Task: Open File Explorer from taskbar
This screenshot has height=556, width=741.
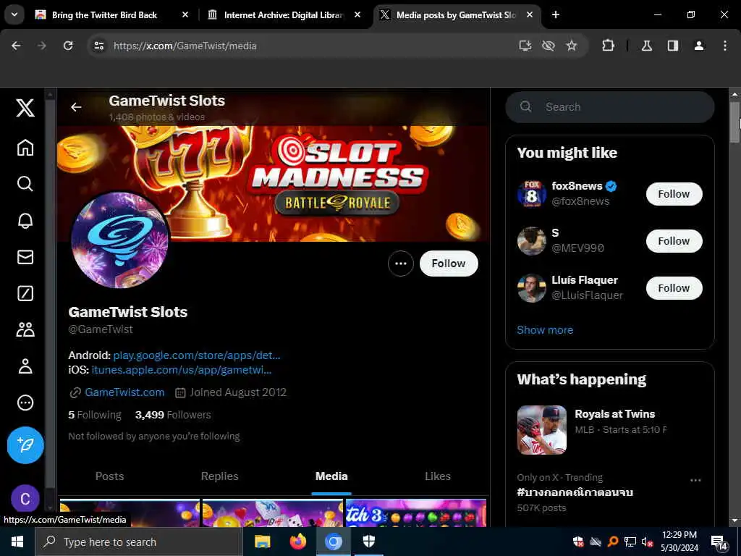Action: coord(262,542)
